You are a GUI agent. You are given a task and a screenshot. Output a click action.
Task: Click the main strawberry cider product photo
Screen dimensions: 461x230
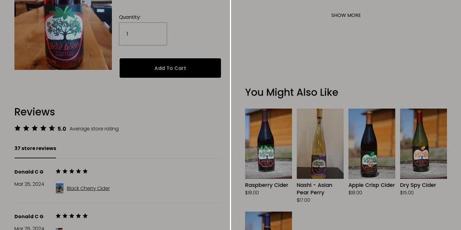pyautogui.click(x=63, y=34)
